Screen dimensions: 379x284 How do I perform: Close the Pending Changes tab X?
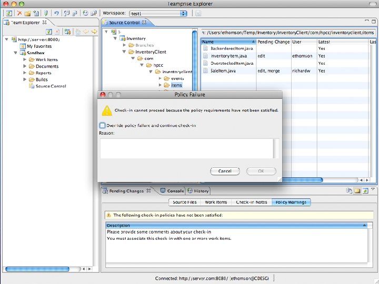click(148, 190)
